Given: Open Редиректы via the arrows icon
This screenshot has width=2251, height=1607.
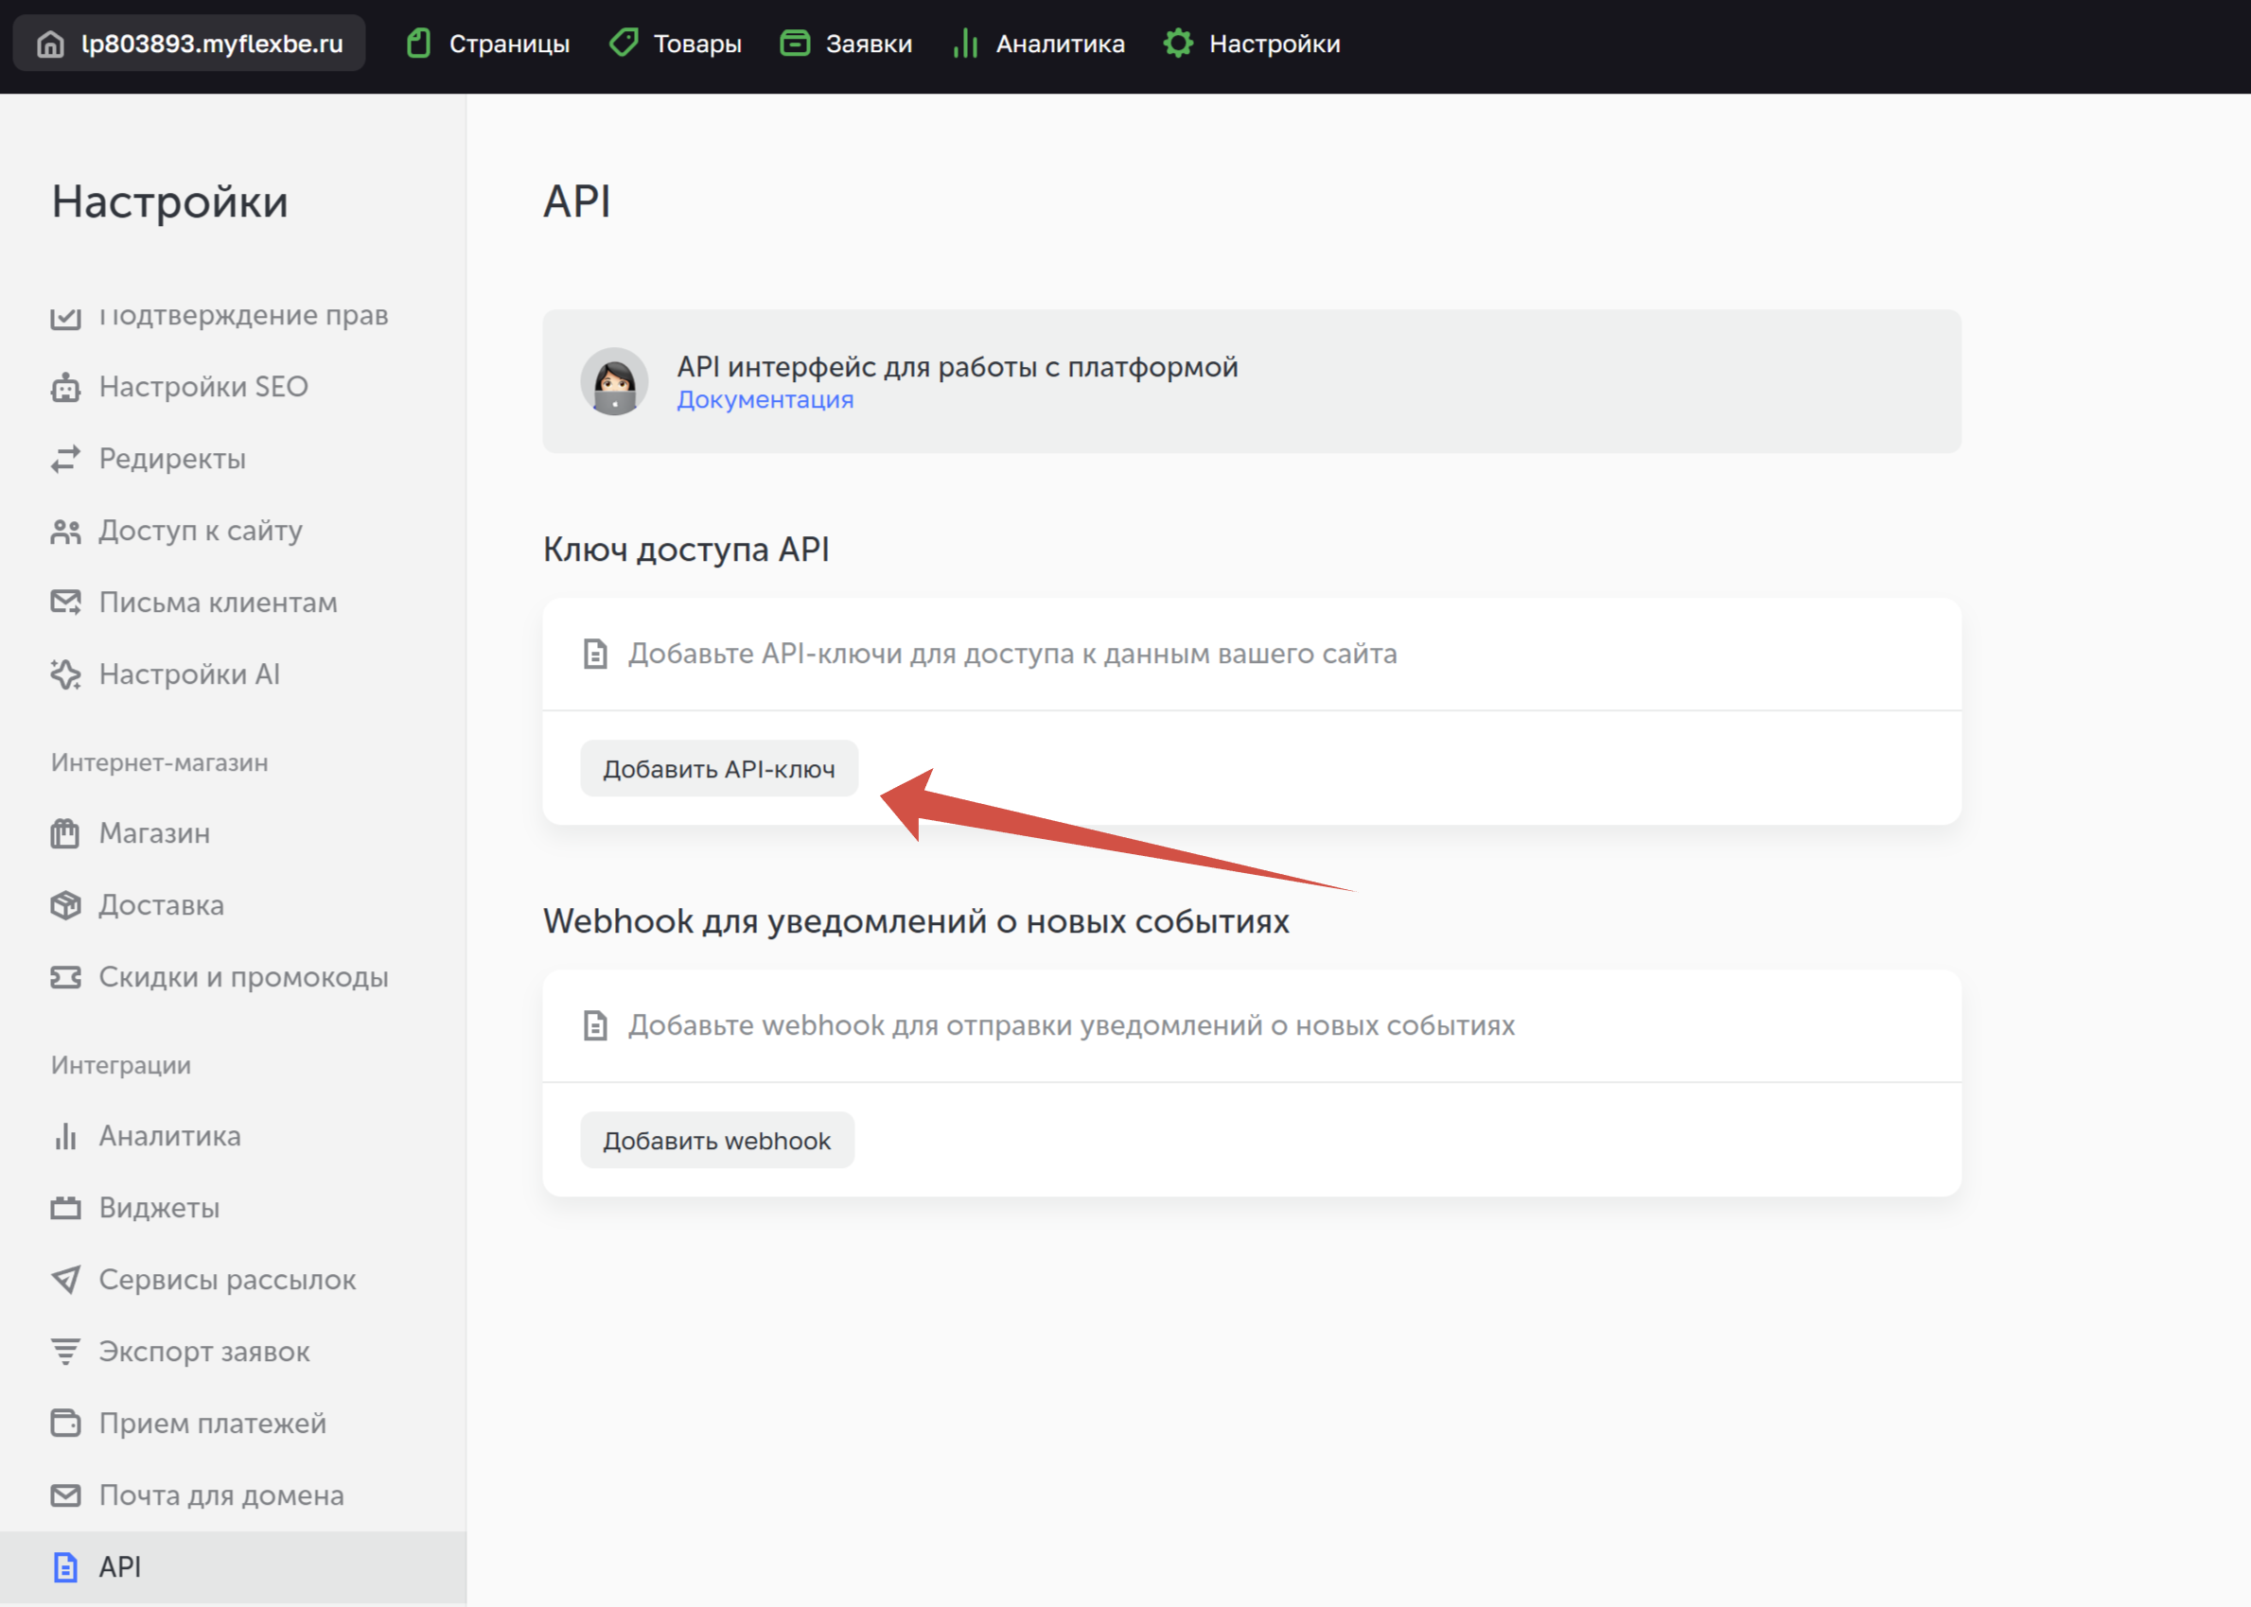Looking at the screenshot, I should click(x=65, y=459).
